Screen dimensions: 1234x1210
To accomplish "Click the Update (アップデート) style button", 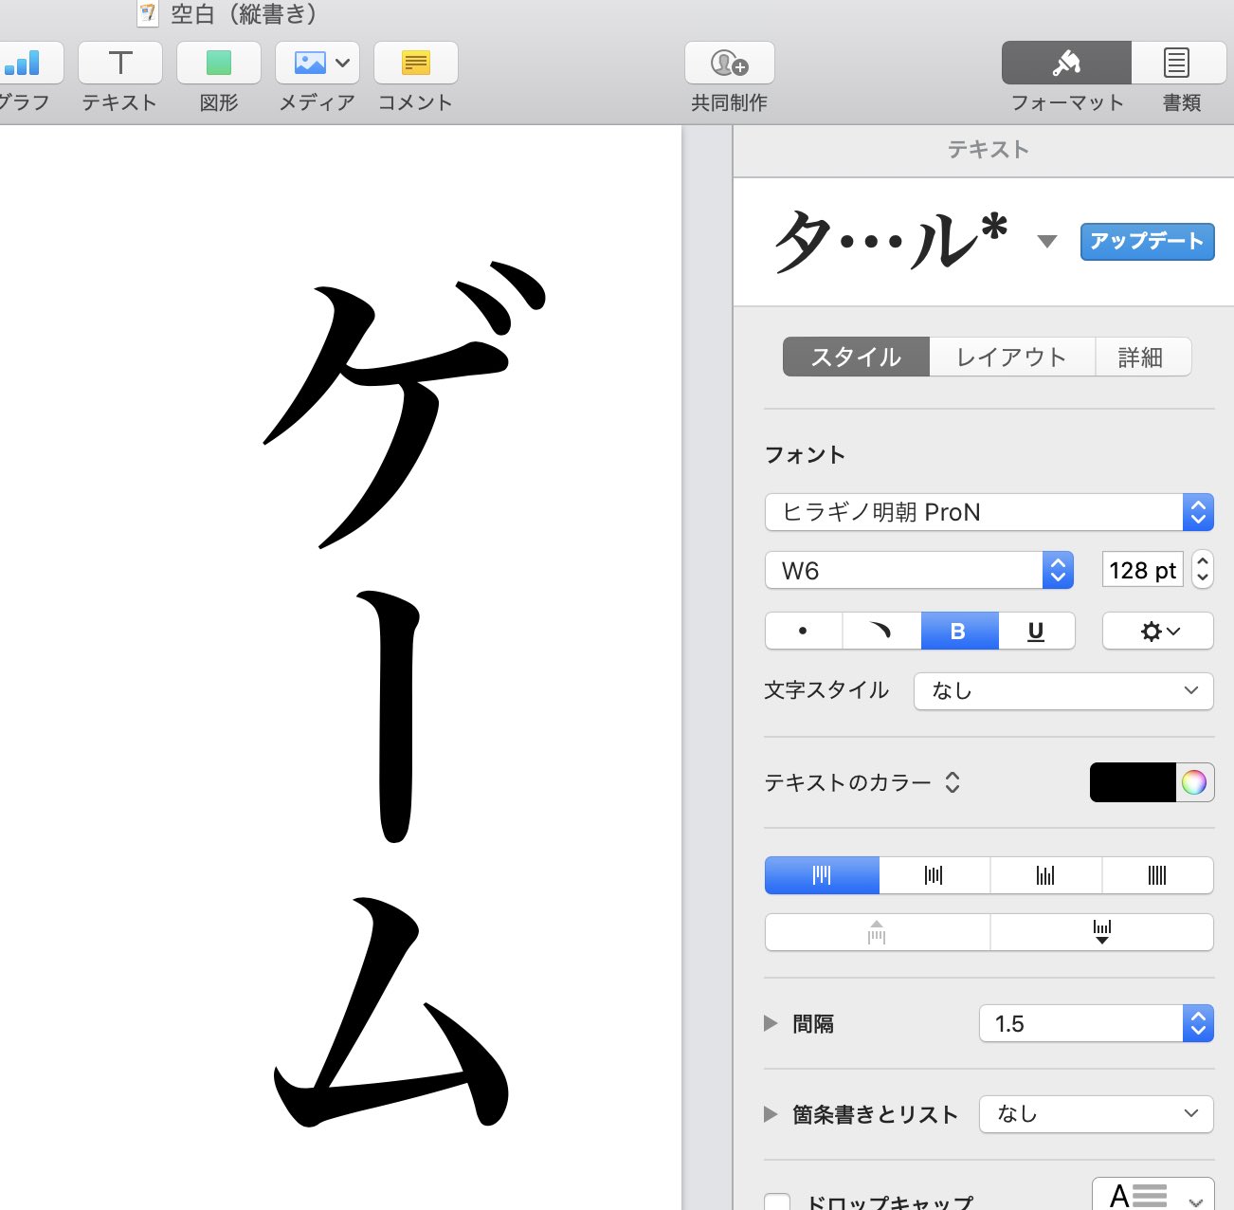I will [1147, 241].
